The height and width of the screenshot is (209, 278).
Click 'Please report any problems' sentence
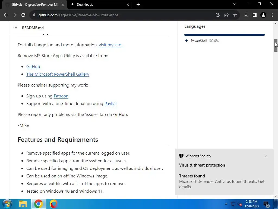tap(73, 115)
